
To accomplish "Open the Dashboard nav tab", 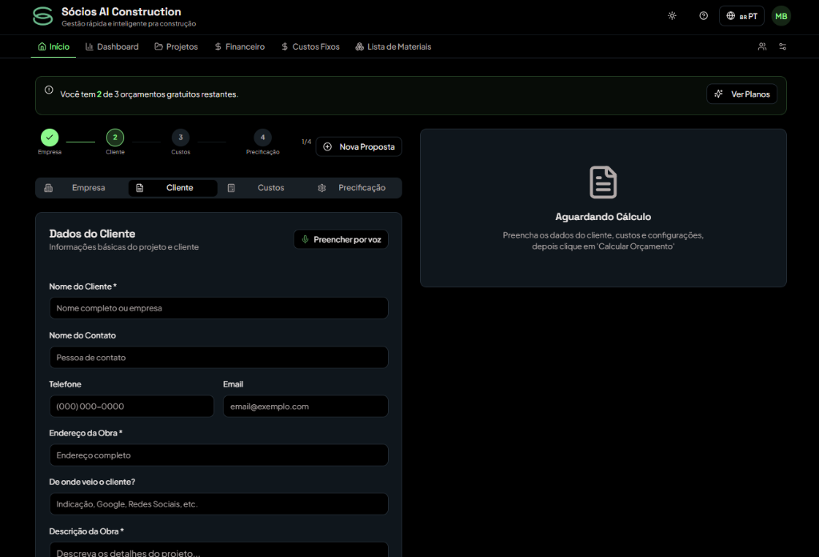I will tap(112, 46).
